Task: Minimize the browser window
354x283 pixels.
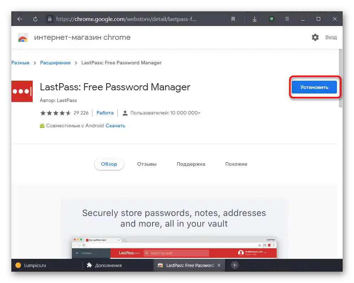Action: click(303, 20)
